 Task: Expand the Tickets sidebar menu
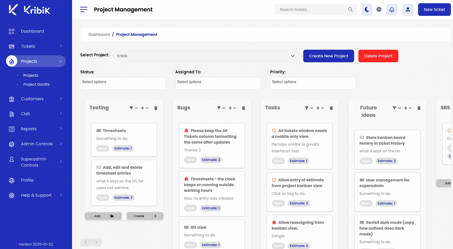coord(36,46)
